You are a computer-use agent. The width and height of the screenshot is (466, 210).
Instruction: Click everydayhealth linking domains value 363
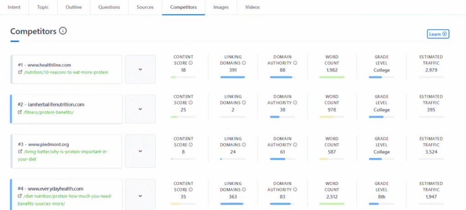(233, 196)
